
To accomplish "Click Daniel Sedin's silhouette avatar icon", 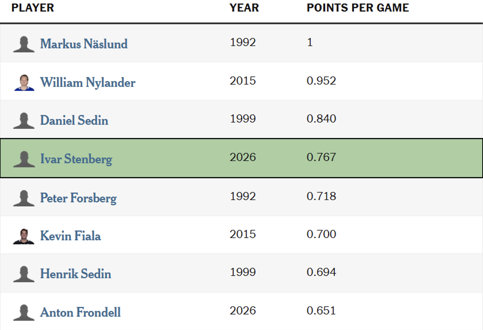I will click(24, 121).
